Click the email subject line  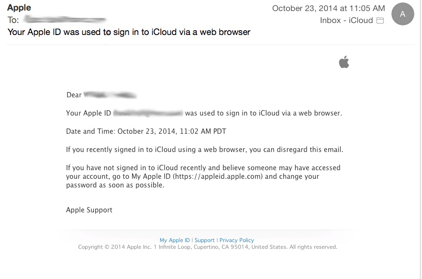pos(129,32)
